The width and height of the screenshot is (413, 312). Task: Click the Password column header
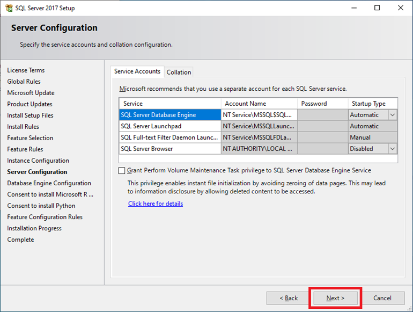click(323, 104)
